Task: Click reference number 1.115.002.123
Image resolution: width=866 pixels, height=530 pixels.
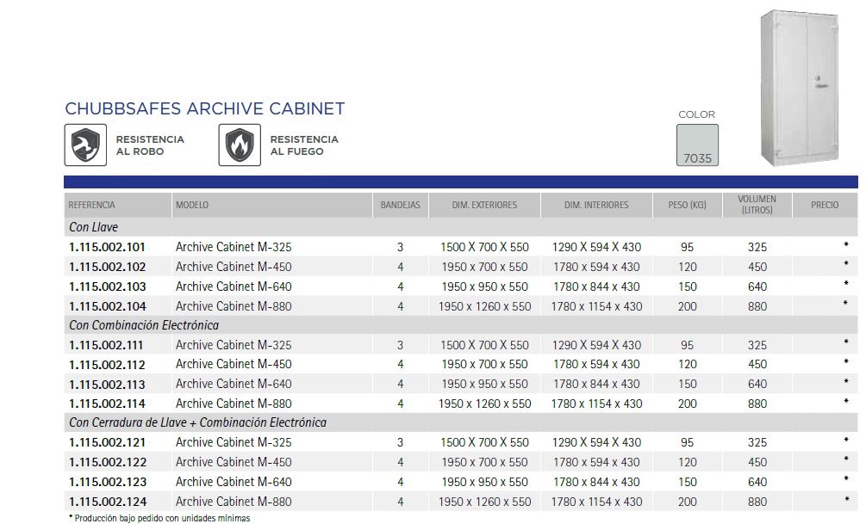Action: click(x=108, y=482)
